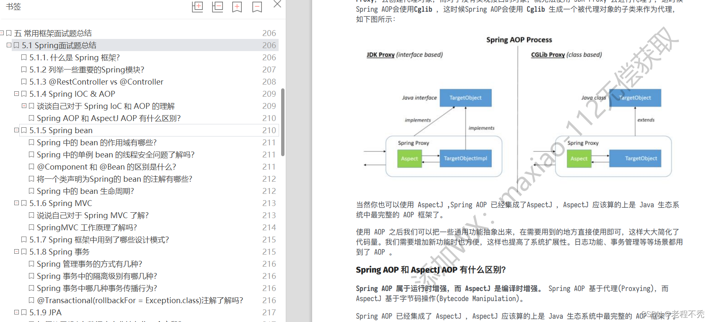Go to bookmark 谈谈自己对于 Spring IoC 和 AOP 的理解
Viewport: 711px width, 322px height.
[x=106, y=106]
